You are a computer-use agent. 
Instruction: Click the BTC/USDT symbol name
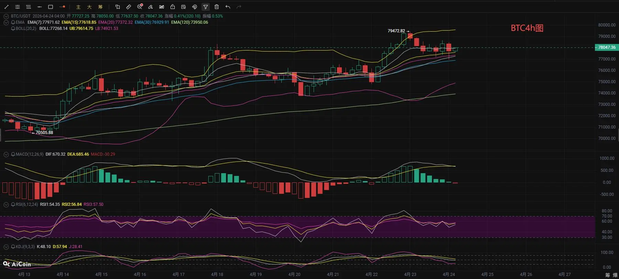click(21, 16)
